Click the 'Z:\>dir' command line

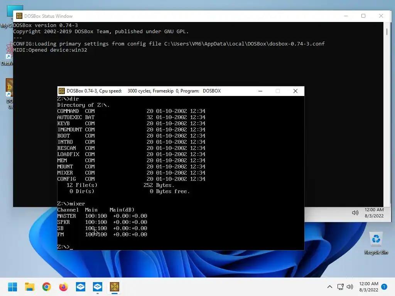[68, 99]
